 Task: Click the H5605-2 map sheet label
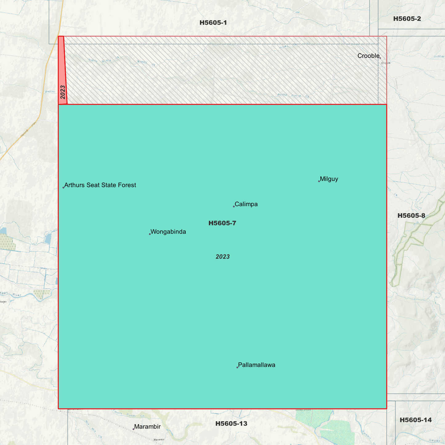407,18
